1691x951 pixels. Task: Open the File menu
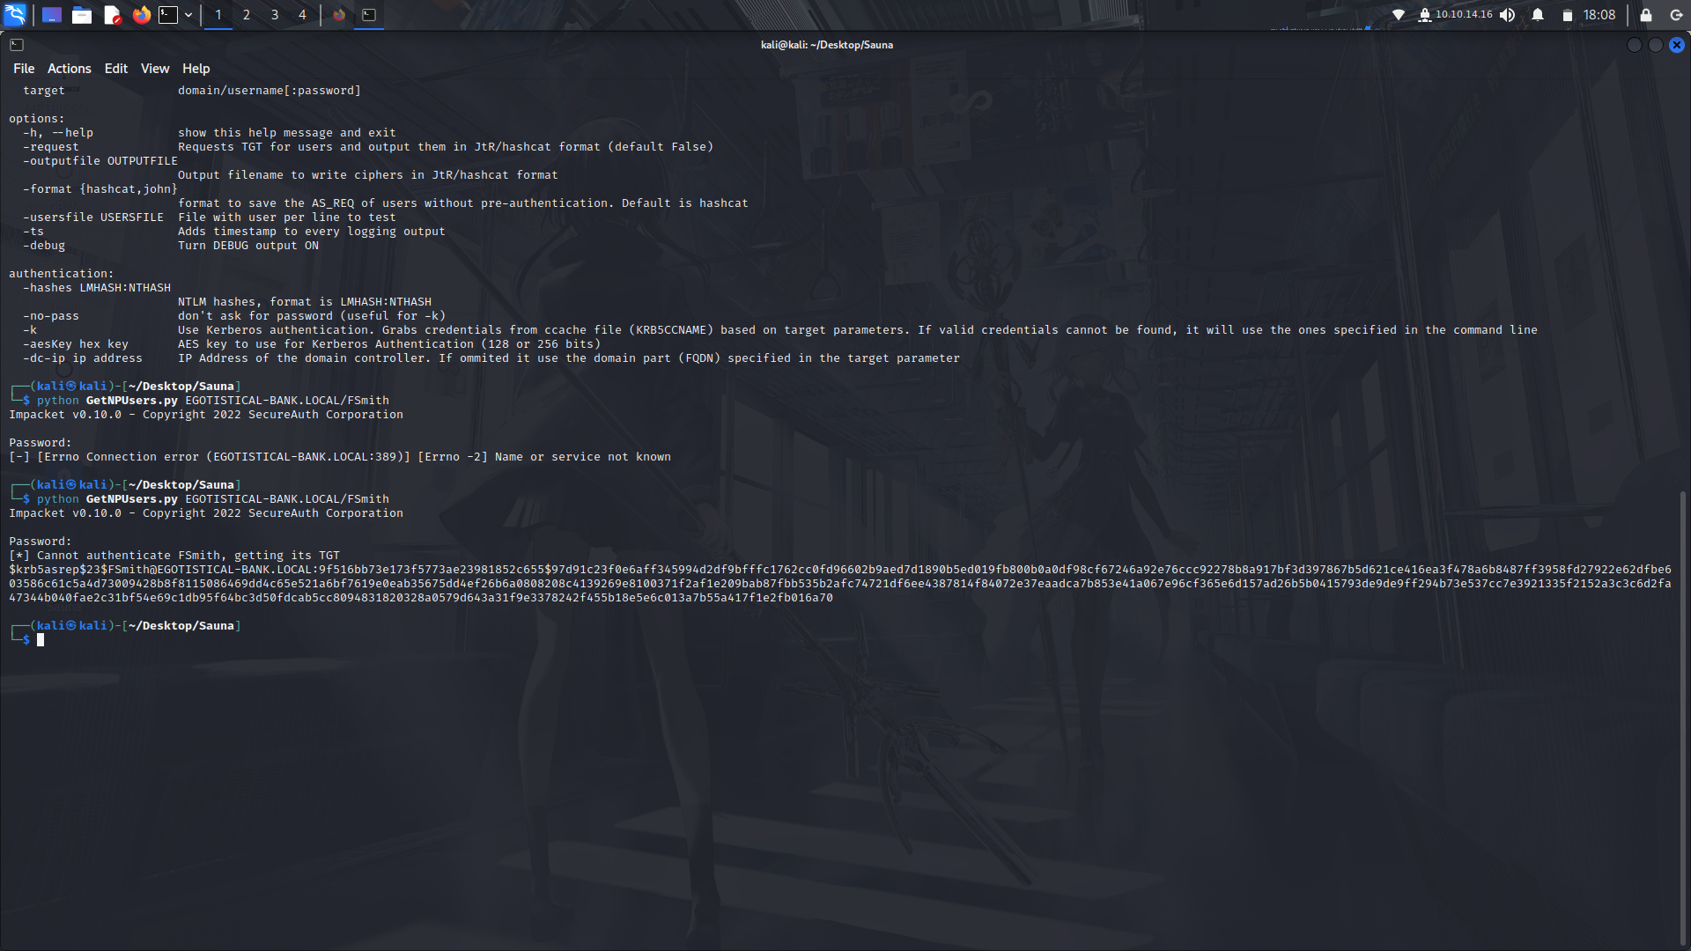pos(24,69)
